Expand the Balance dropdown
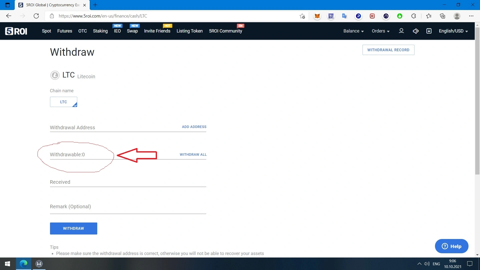The height and width of the screenshot is (270, 480). [353, 31]
